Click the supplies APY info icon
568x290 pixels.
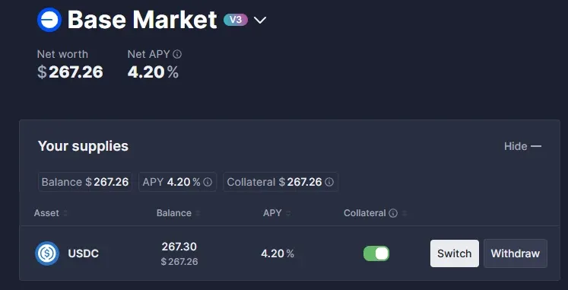208,182
